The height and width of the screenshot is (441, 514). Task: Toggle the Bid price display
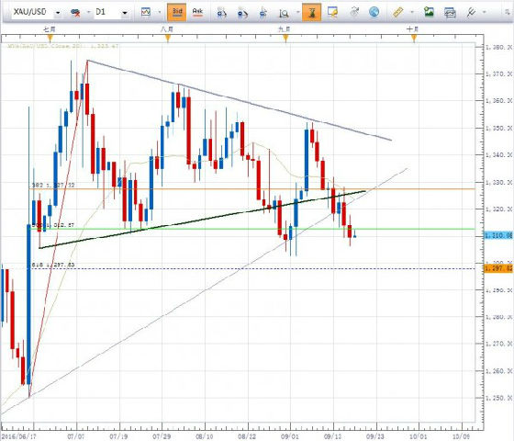pyautogui.click(x=177, y=13)
